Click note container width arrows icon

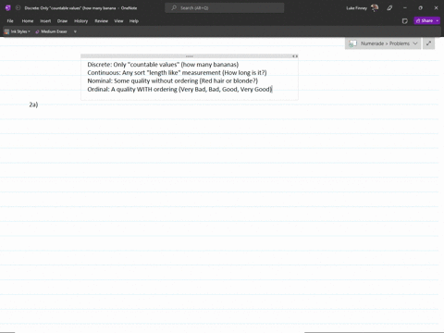point(295,56)
